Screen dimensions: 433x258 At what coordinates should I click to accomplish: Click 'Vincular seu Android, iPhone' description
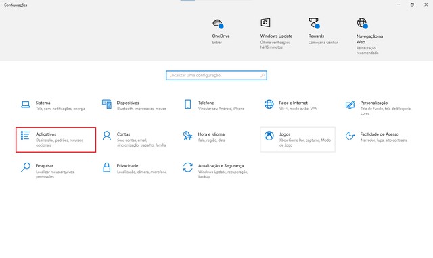[221, 109]
